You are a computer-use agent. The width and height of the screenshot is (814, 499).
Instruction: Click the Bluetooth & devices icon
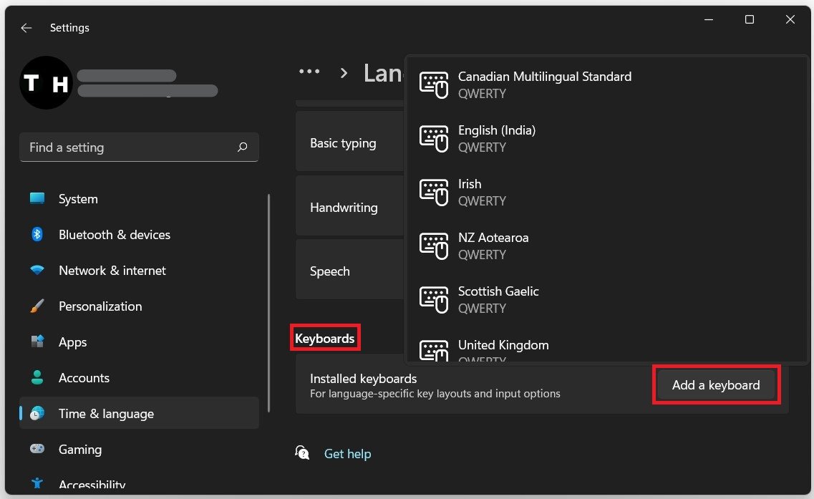[x=37, y=235]
